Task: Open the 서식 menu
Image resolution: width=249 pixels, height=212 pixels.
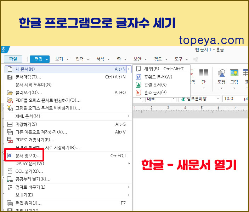Action: 100,59
